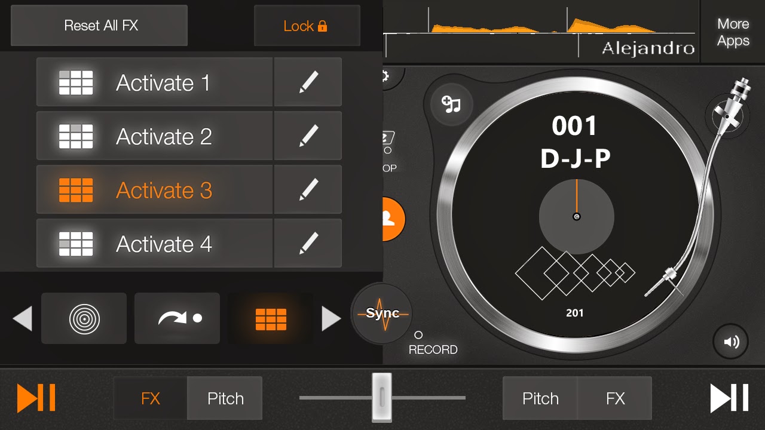765x430 pixels.
Task: Click the crossfader handle
Action: (381, 397)
